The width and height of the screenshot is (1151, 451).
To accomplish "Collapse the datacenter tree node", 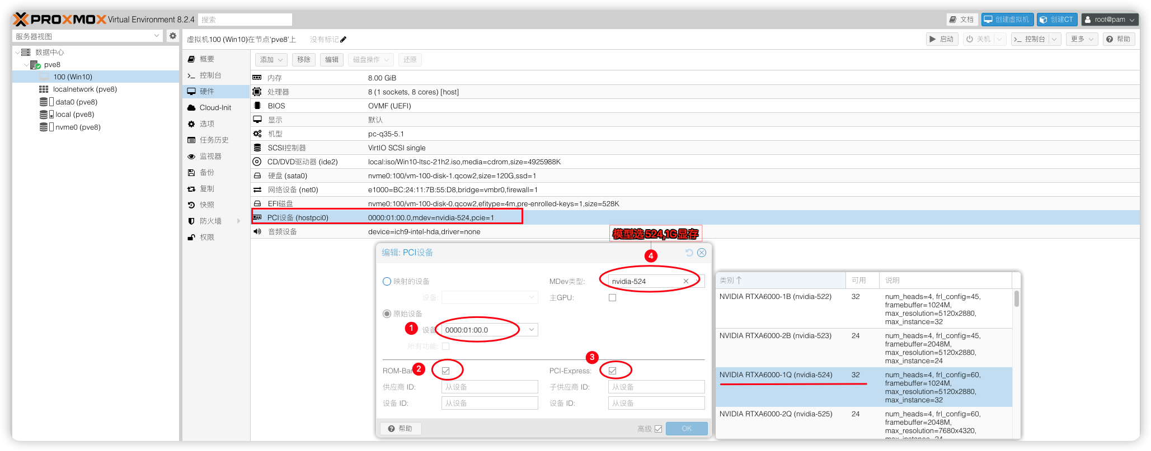I will [x=17, y=52].
